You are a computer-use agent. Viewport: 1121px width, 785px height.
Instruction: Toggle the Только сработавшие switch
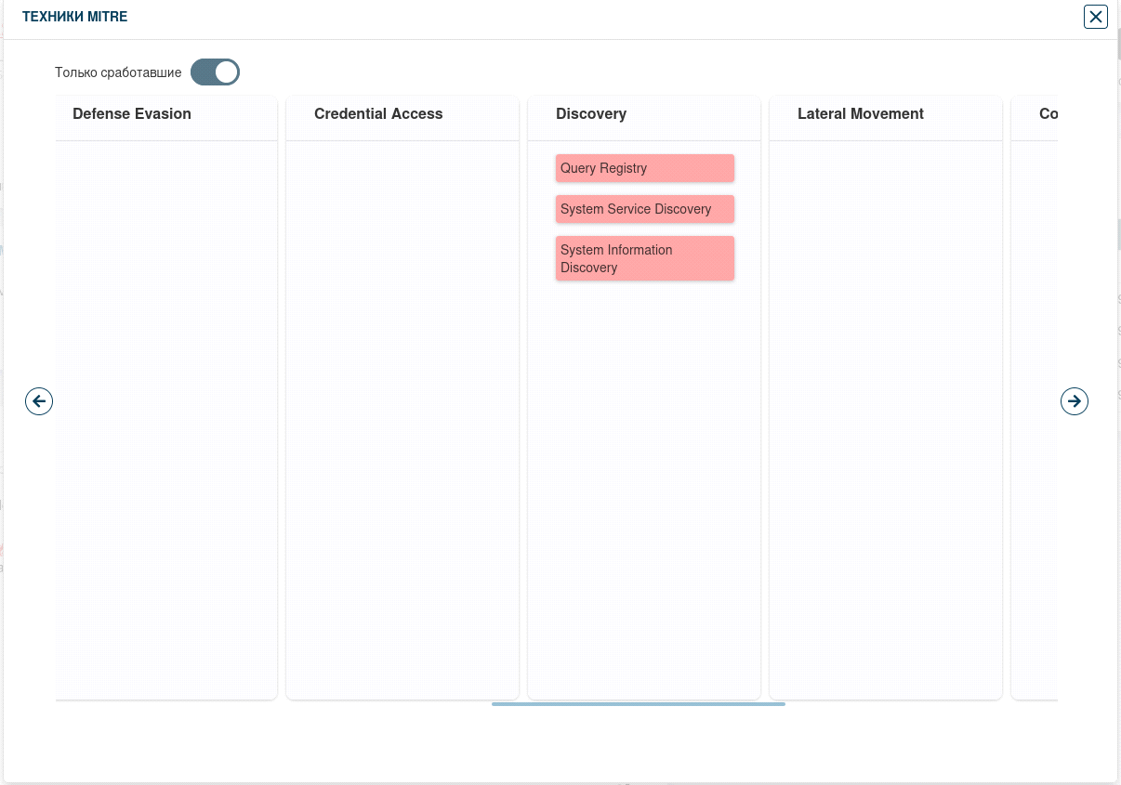215,72
